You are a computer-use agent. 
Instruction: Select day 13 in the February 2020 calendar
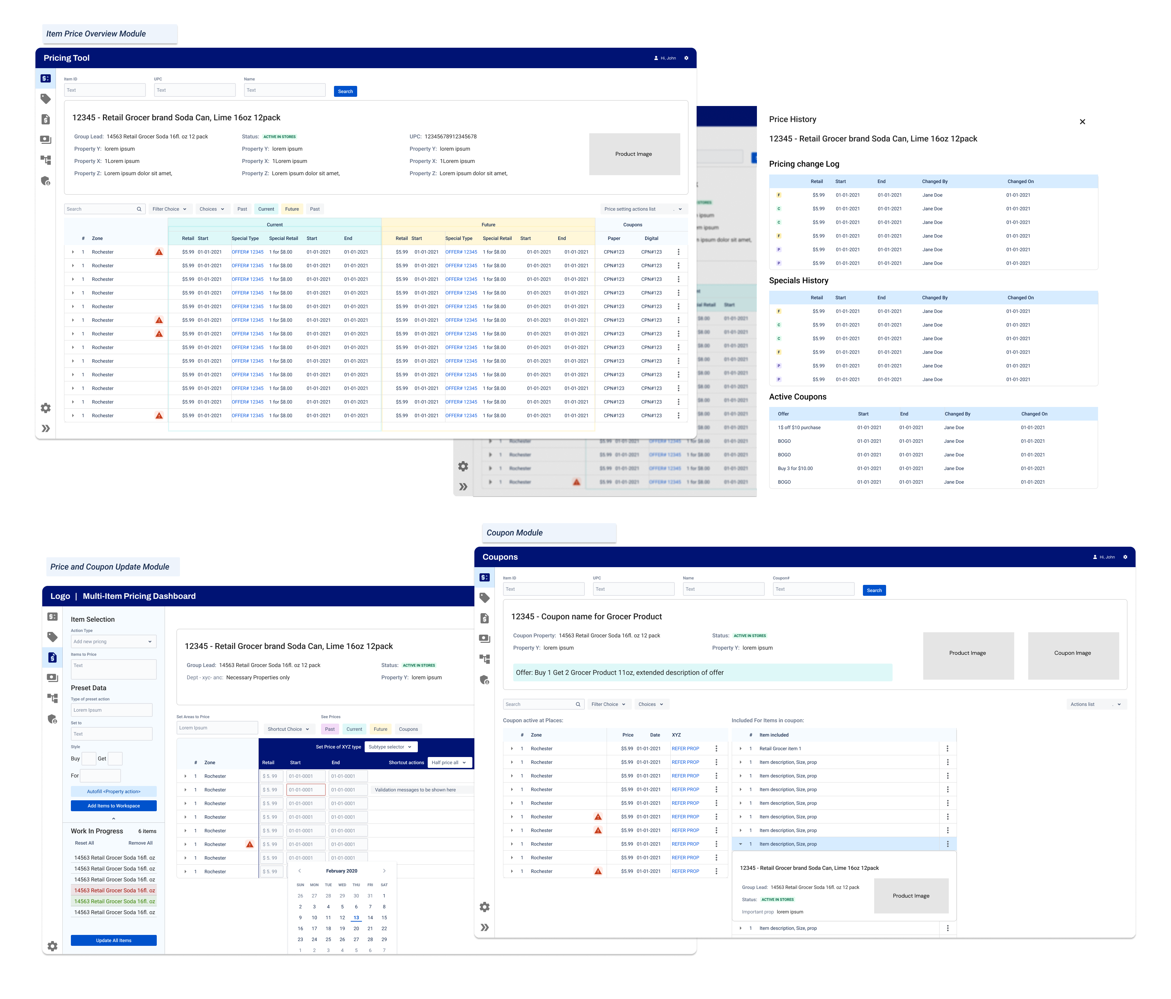[x=356, y=918]
